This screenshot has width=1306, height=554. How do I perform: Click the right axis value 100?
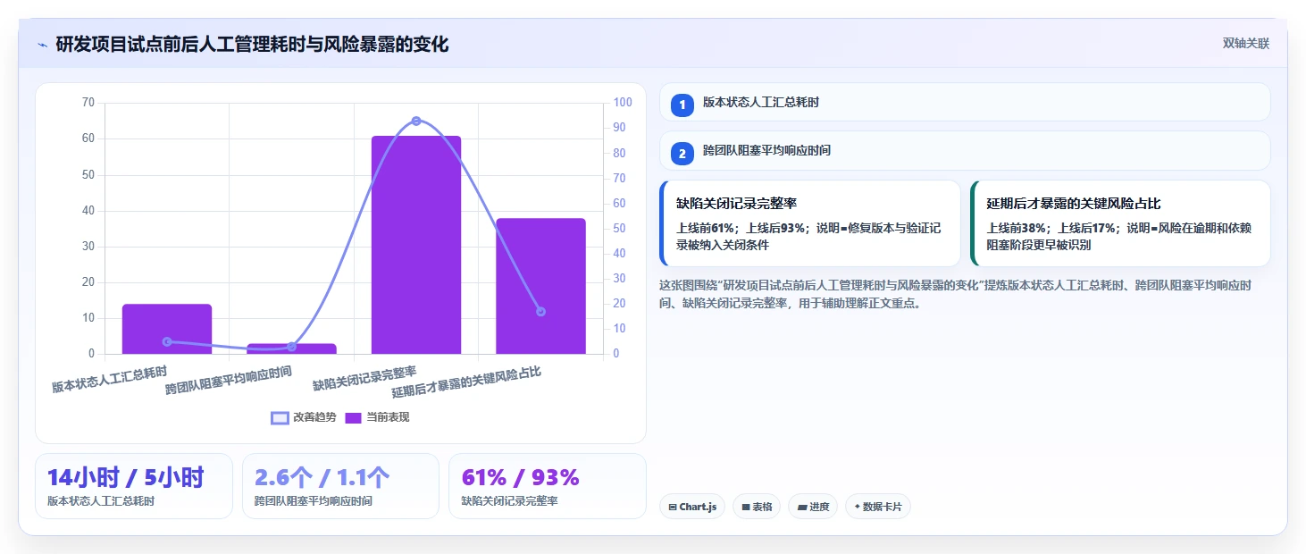point(623,103)
